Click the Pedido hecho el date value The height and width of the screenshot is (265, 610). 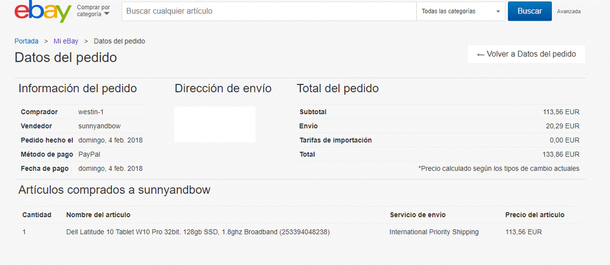(x=111, y=140)
